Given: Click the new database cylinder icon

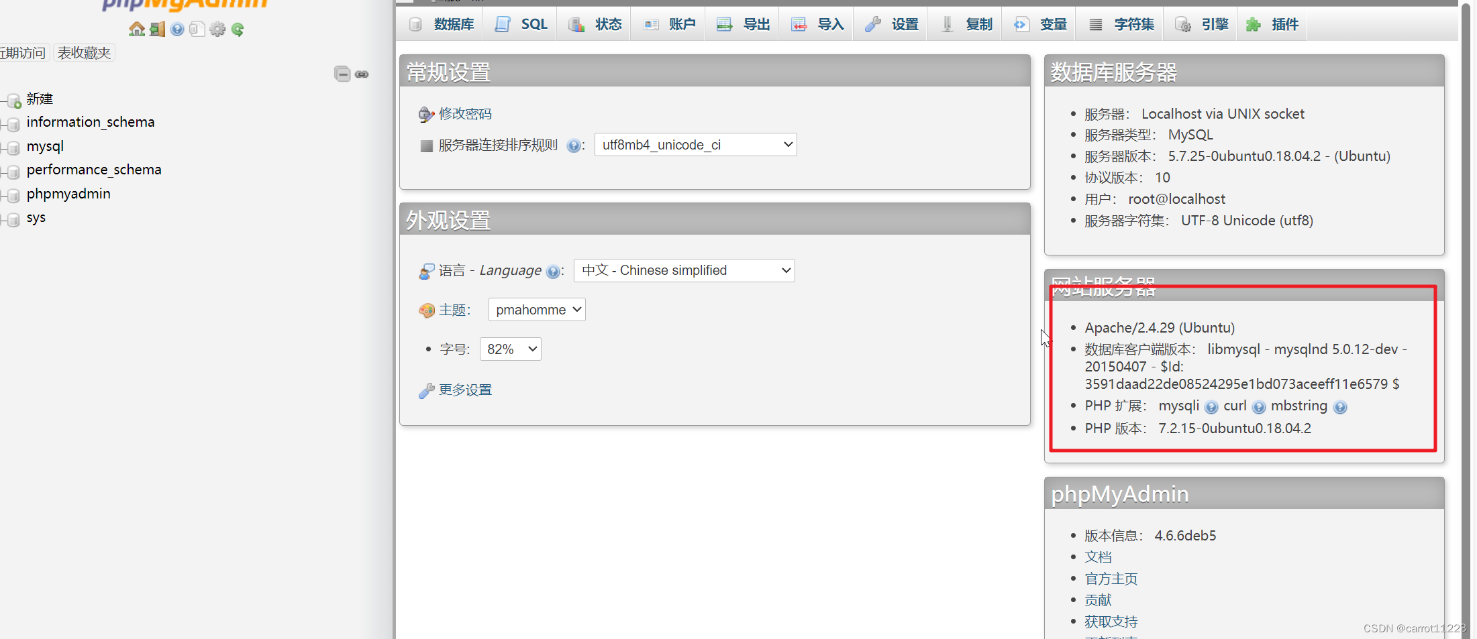Looking at the screenshot, I should (13, 101).
